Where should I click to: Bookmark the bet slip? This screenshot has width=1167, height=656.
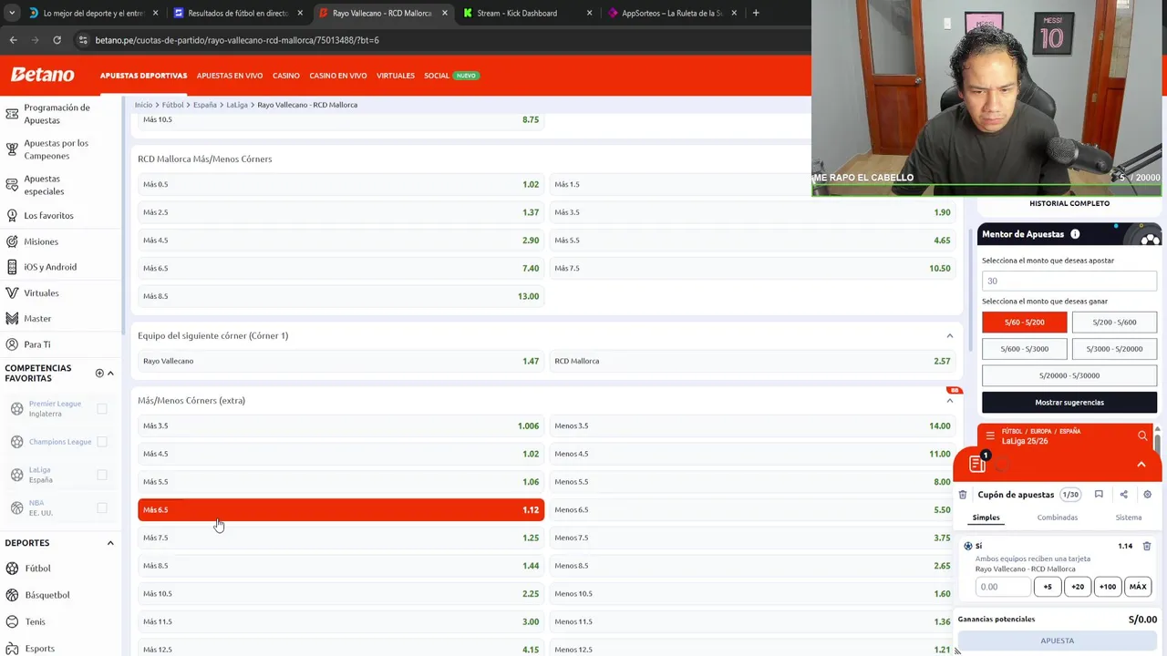tap(1099, 495)
